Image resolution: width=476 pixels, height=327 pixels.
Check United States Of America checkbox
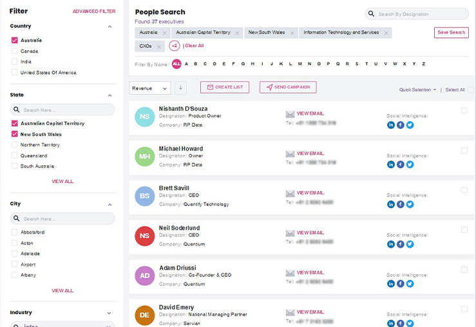click(x=15, y=72)
